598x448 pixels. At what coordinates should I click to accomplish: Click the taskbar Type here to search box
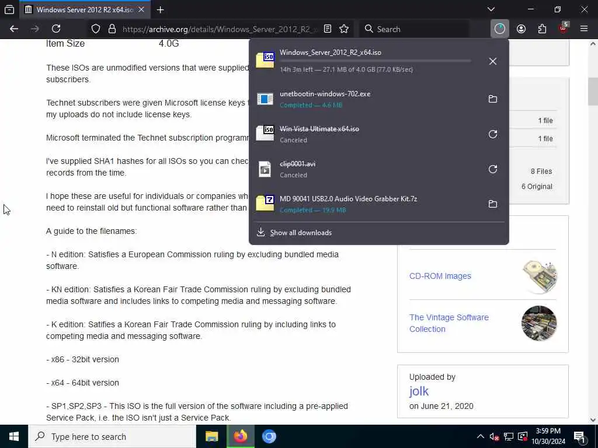(112, 436)
